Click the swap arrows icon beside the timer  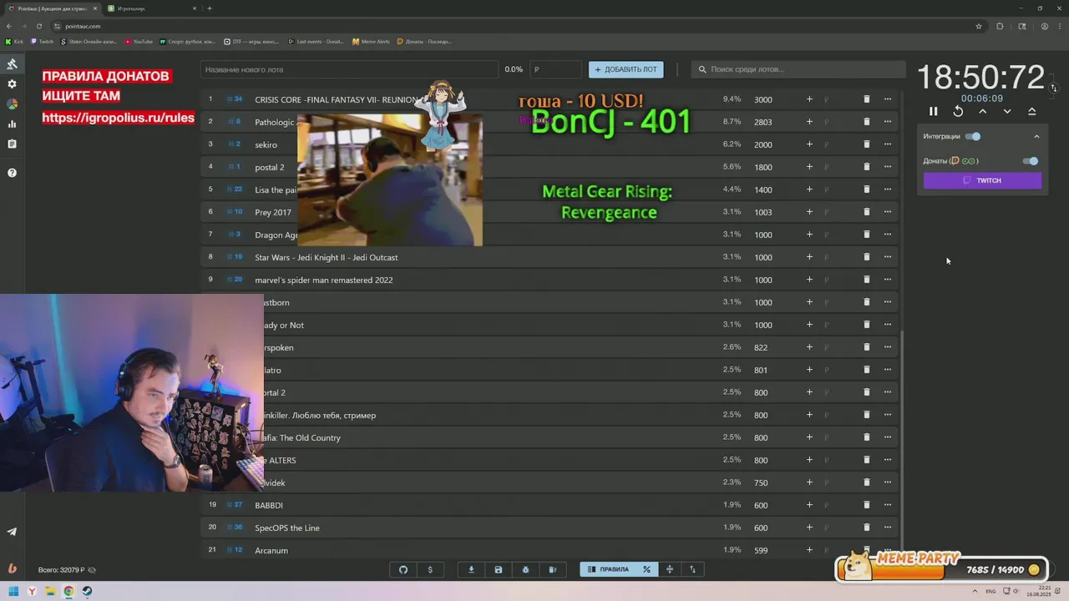[x=1054, y=88]
